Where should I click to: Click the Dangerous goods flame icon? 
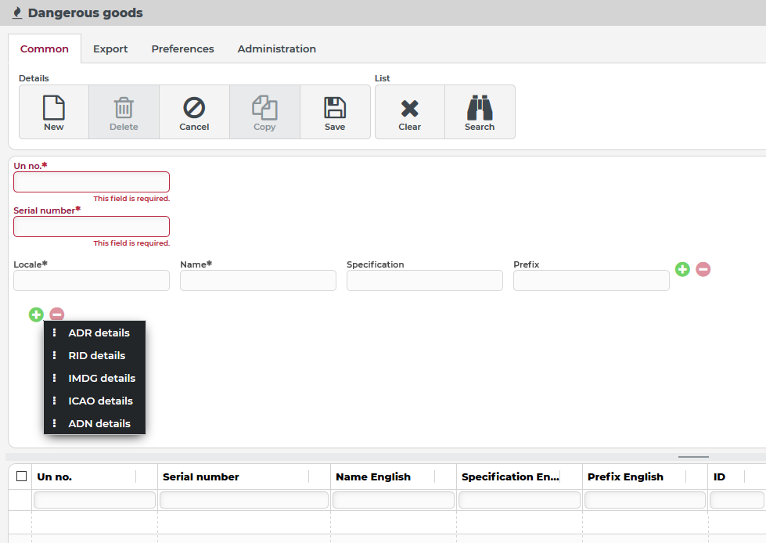pyautogui.click(x=17, y=13)
